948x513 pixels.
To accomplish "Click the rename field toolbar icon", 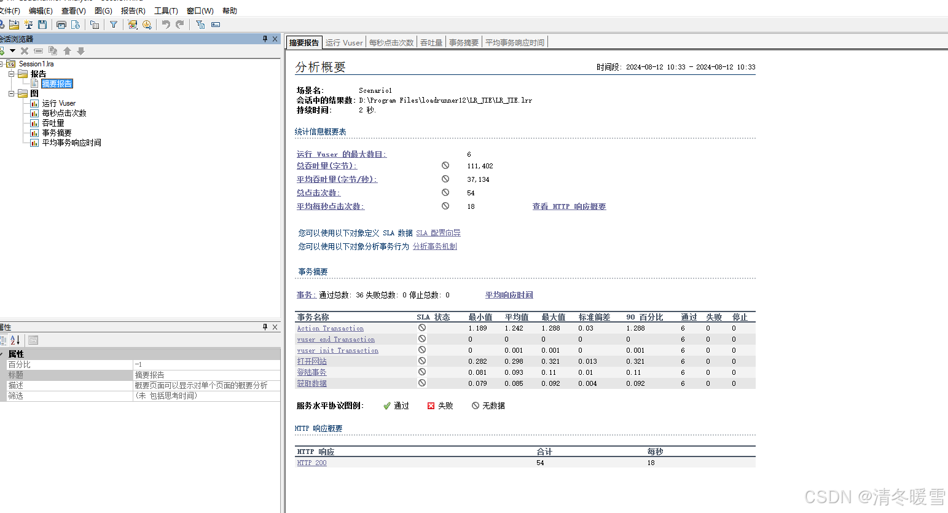I will pos(216,25).
